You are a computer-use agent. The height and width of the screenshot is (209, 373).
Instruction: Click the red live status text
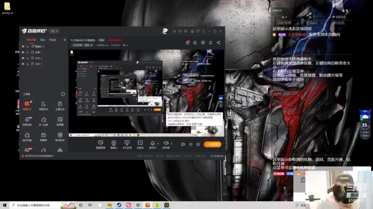pos(115,40)
